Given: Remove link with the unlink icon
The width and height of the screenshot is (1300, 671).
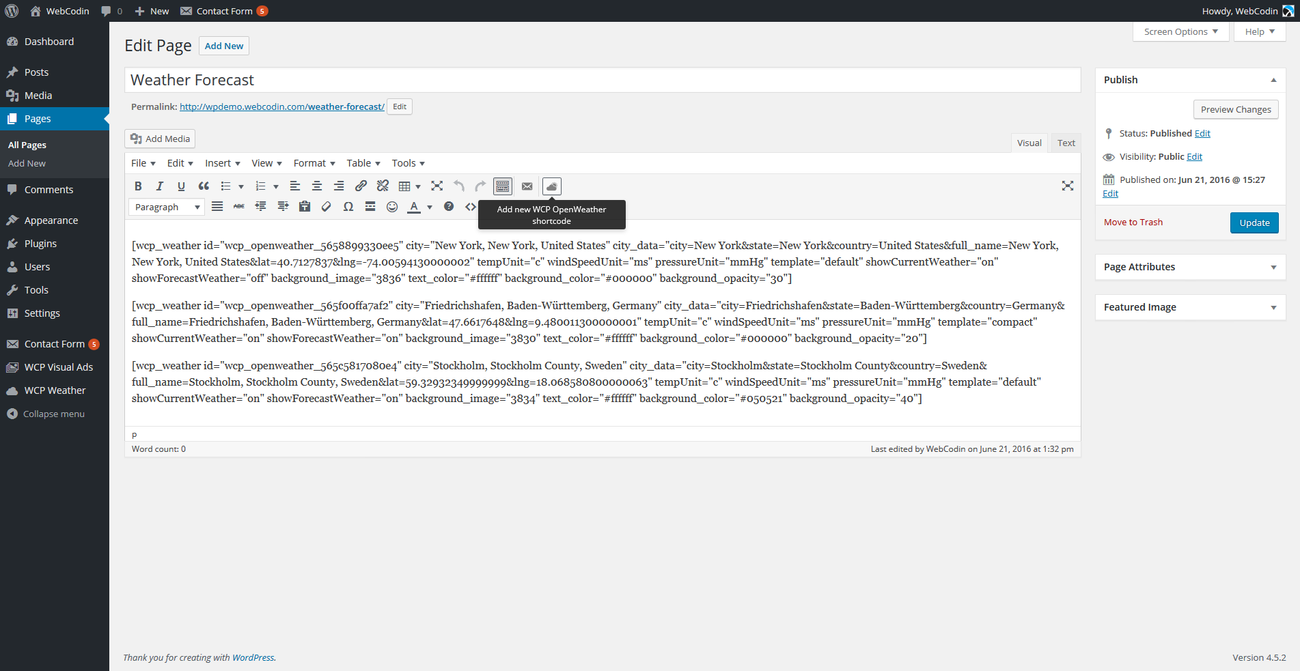Looking at the screenshot, I should pos(383,186).
